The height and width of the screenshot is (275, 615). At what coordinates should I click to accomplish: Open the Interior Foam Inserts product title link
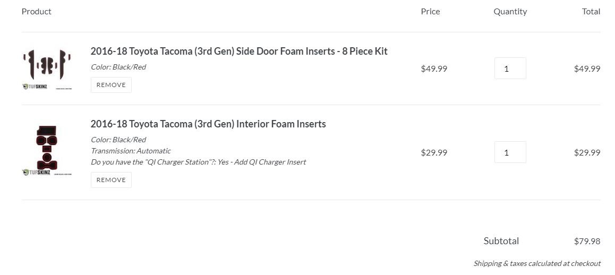tap(208, 124)
